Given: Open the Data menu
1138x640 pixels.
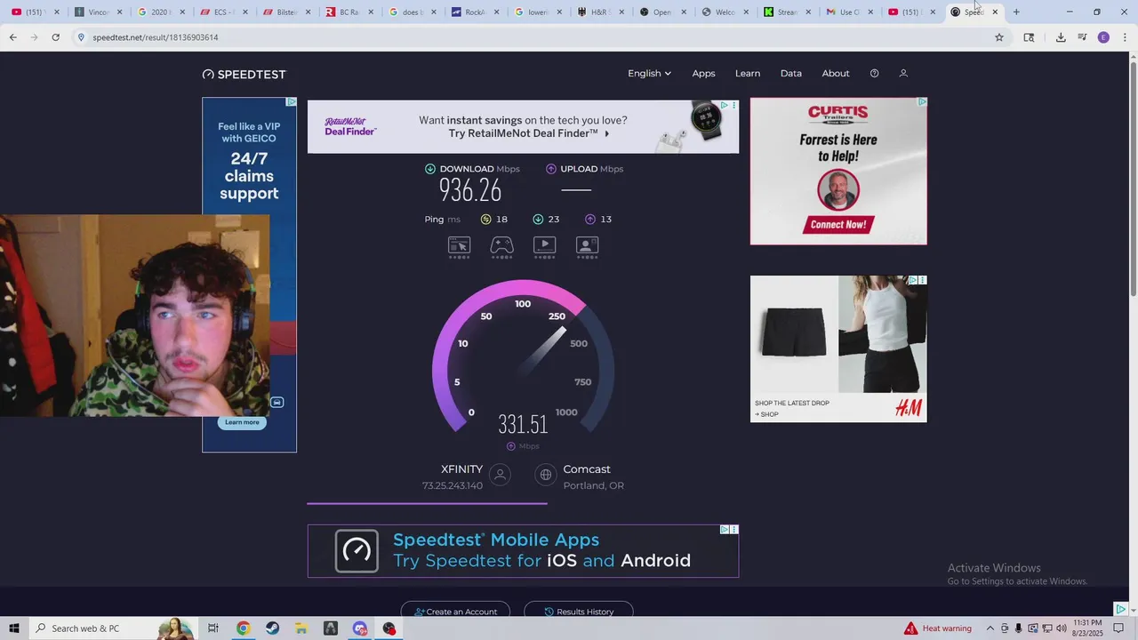Looking at the screenshot, I should (791, 74).
